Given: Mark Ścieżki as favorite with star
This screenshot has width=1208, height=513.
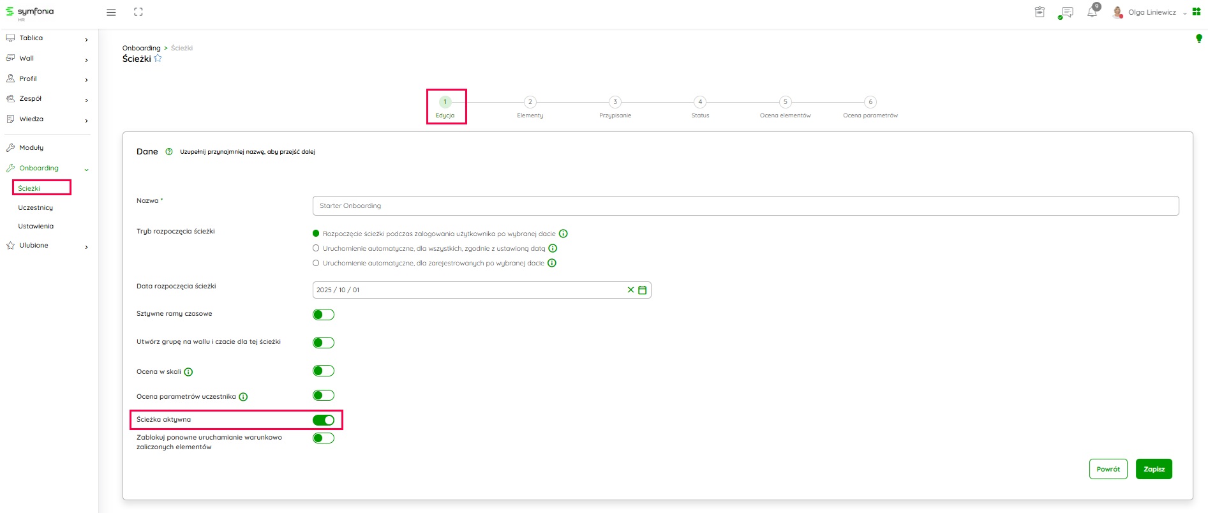Looking at the screenshot, I should point(158,59).
